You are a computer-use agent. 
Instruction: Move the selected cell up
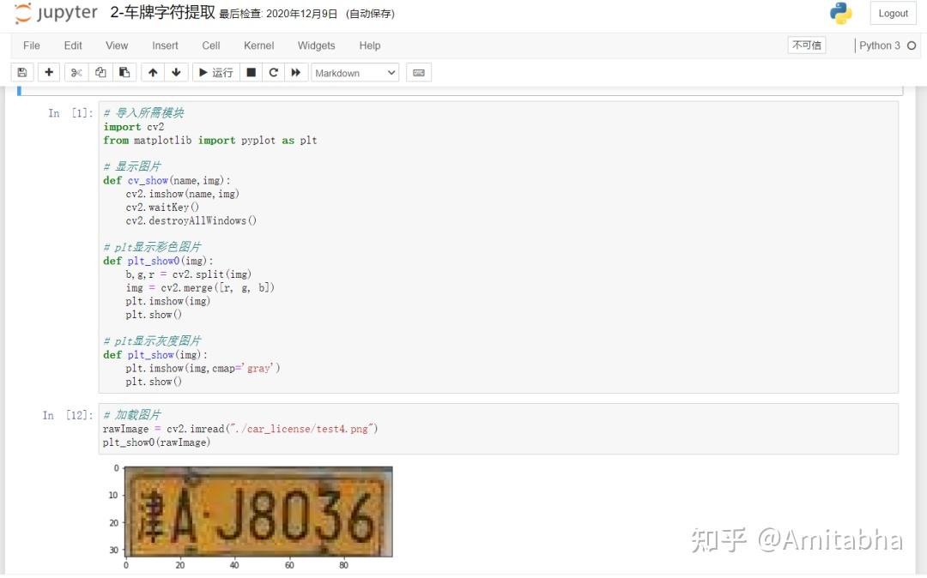pyautogui.click(x=152, y=73)
